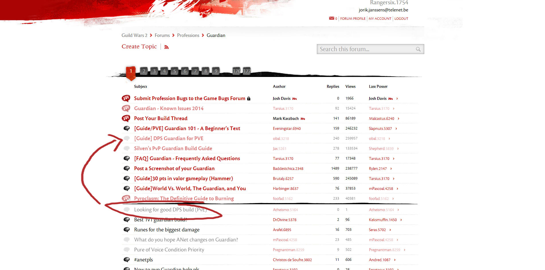Open the Professions breadcrumb

[x=188, y=35]
